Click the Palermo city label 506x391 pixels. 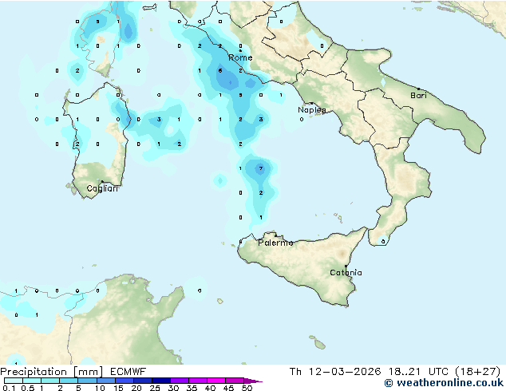click(275, 243)
